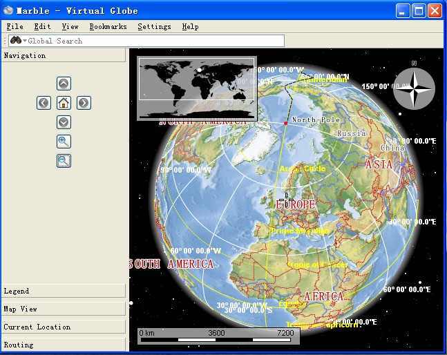447x355 pixels.
Task: Open the Edit menu
Action: pos(42,26)
